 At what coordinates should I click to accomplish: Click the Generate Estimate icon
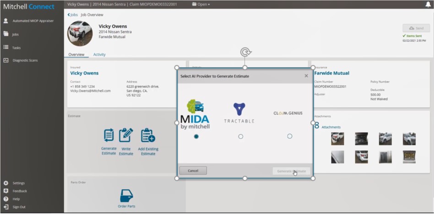(x=108, y=135)
